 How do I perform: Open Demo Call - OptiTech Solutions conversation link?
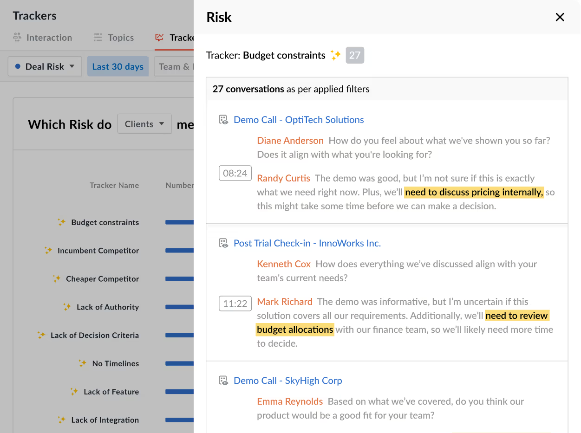point(299,120)
